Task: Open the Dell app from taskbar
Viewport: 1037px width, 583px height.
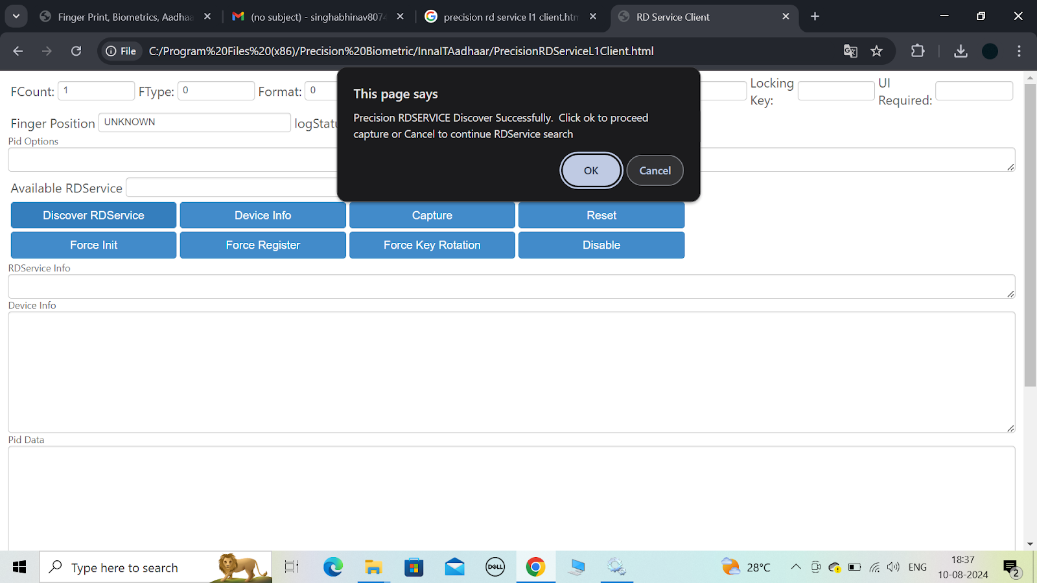Action: click(495, 567)
